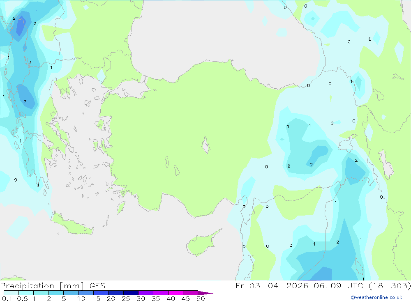Pick the 40–45 mm magenta legend box
The height and width of the screenshot is (301, 411).
coord(175,293)
